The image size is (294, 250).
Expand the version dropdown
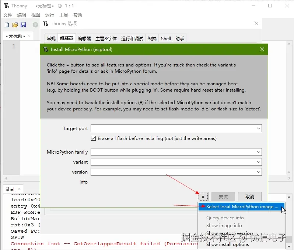[258, 172]
